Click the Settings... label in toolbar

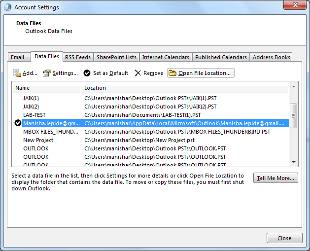[x=65, y=73]
